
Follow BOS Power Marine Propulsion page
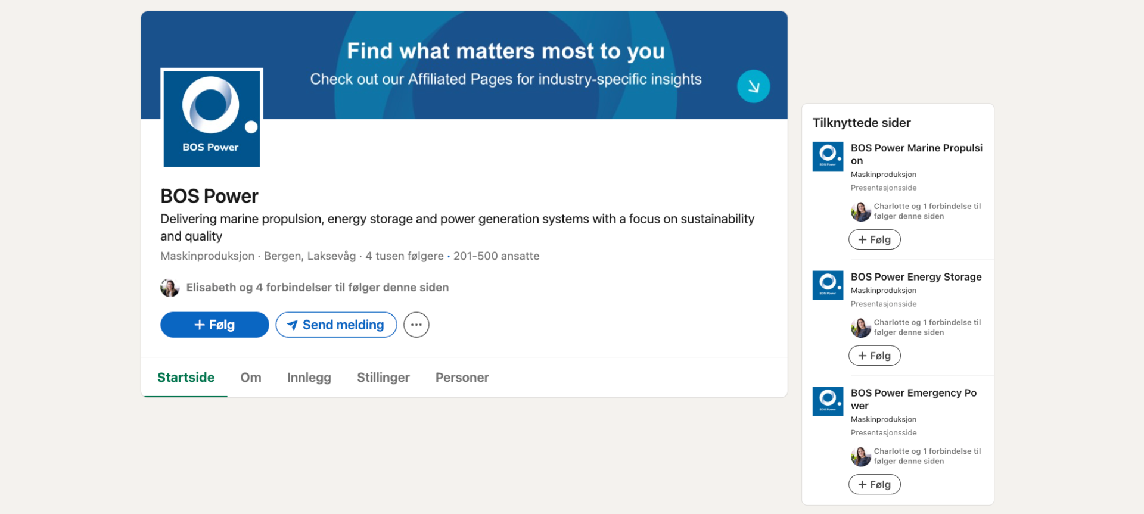pyautogui.click(x=874, y=239)
